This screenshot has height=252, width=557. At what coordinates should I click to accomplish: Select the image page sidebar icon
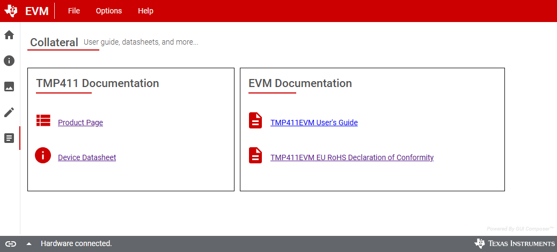pyautogui.click(x=9, y=87)
